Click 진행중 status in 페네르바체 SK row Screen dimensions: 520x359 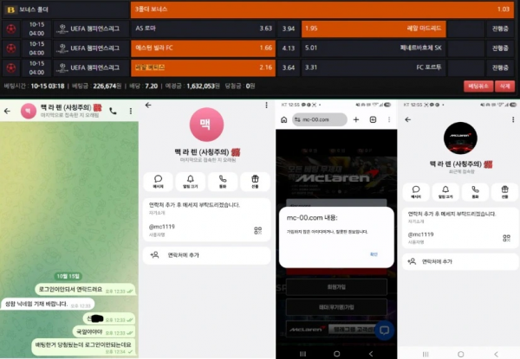[x=500, y=48]
